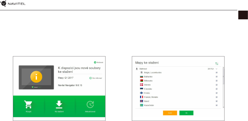248x121 pixels.
Task: Click the Island flag icon
Action: pos(142,101)
